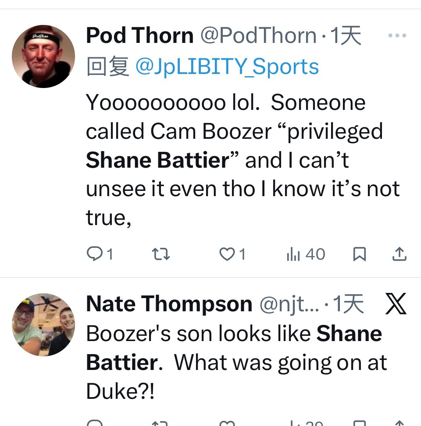Tap the Nate Thompson display name
The height and width of the screenshot is (426, 421).
click(169, 304)
